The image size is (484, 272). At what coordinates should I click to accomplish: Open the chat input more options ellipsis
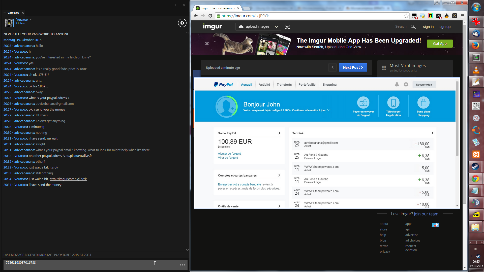coord(183,265)
